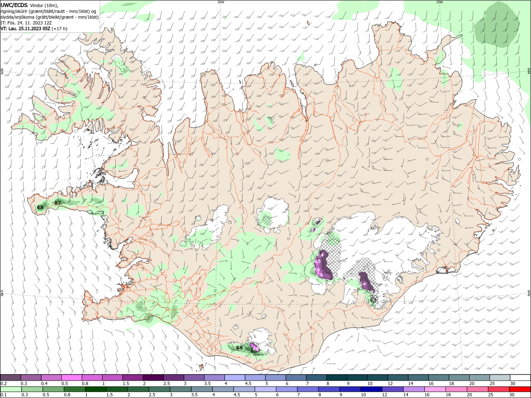Click the 'IT: Fös. 24. 11. 2023 12Z' line
The image size is (531, 398).
[26, 23]
